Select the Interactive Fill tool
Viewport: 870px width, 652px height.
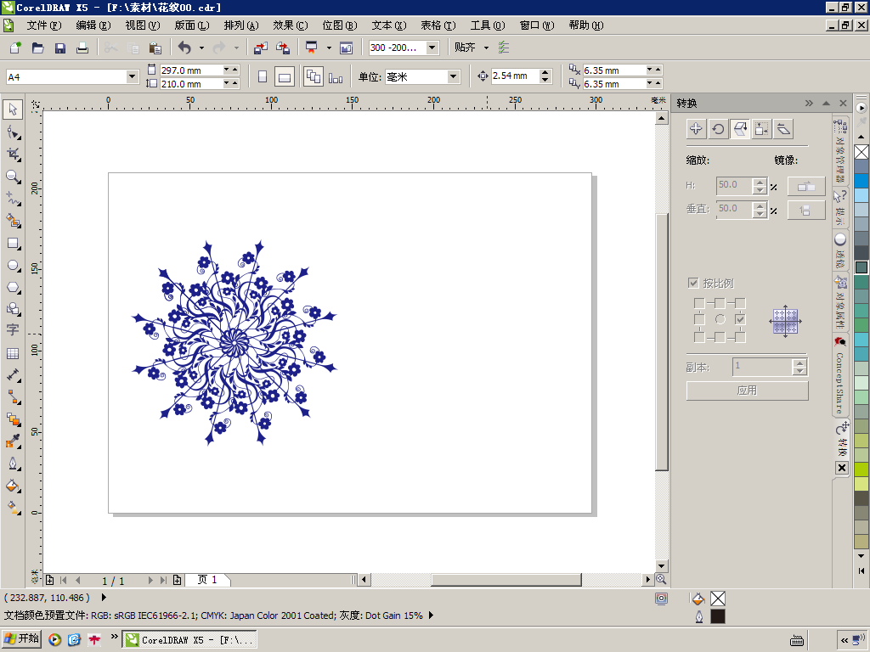[x=13, y=508]
